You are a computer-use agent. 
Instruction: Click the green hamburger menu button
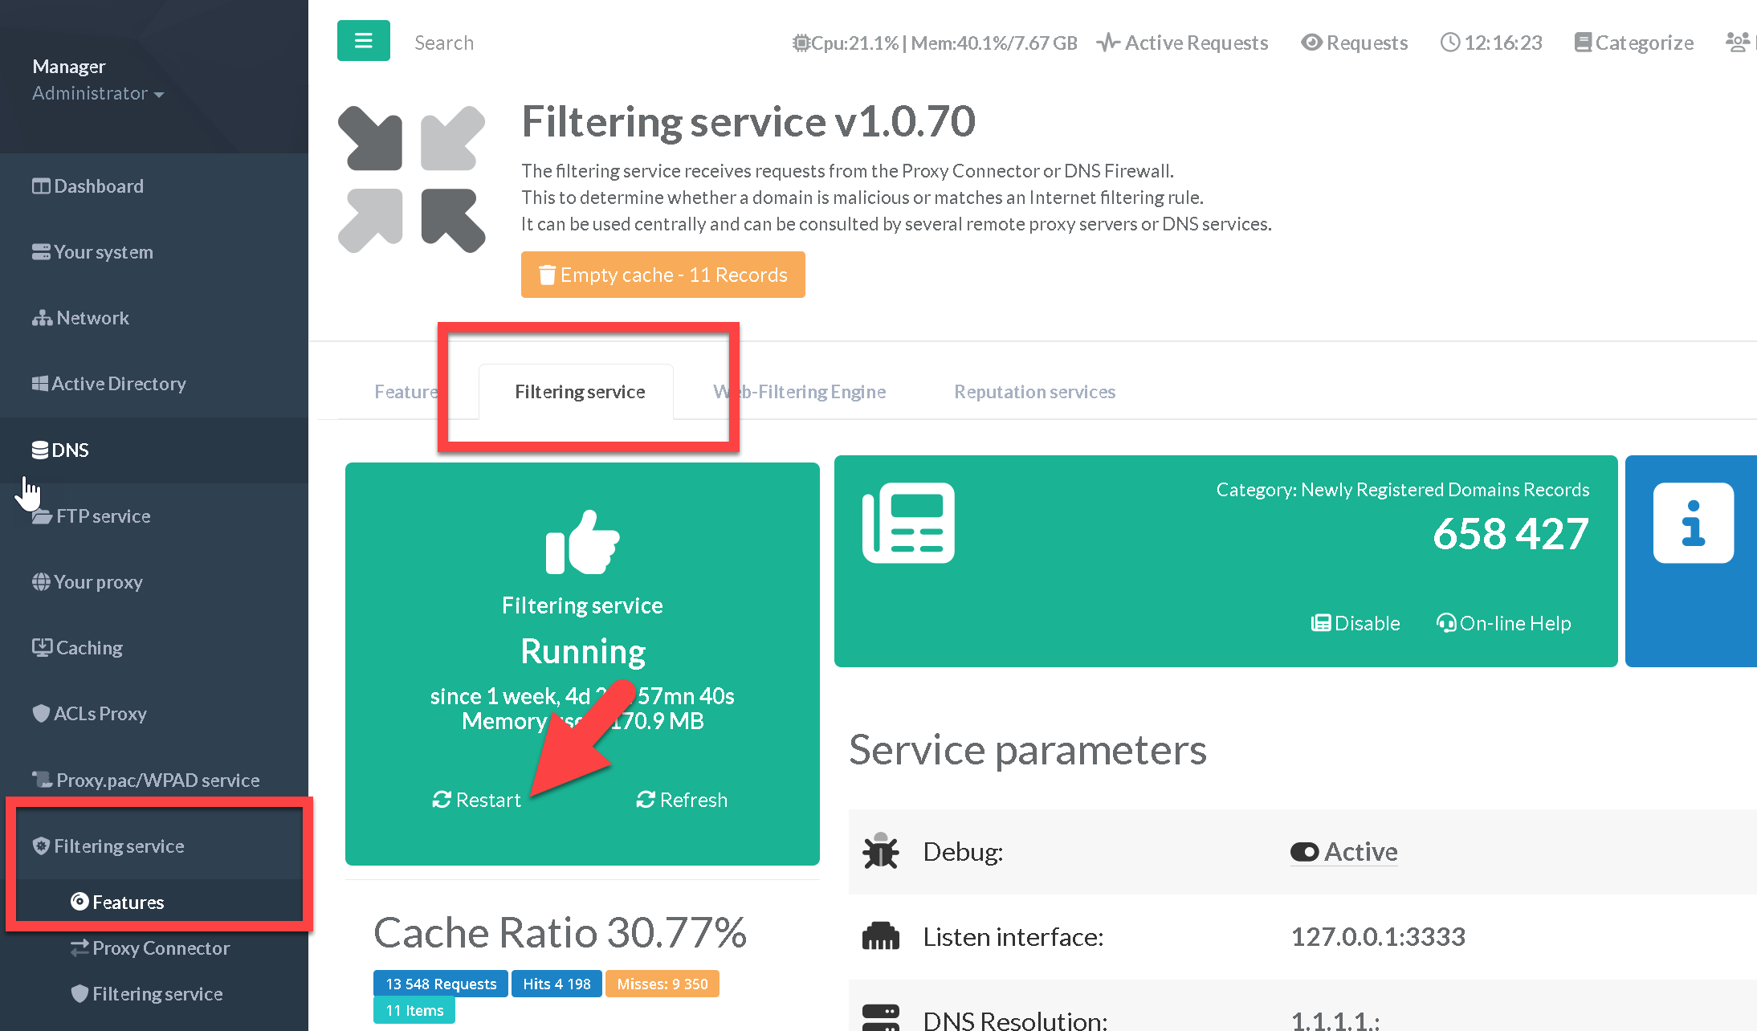point(363,41)
